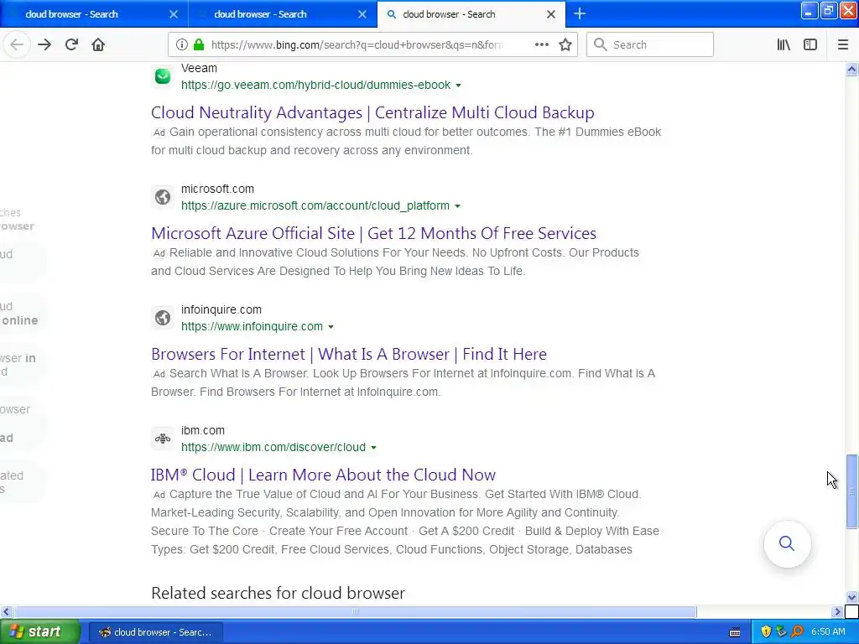Open the security shield tray icon
The width and height of the screenshot is (859, 644).
(x=766, y=632)
